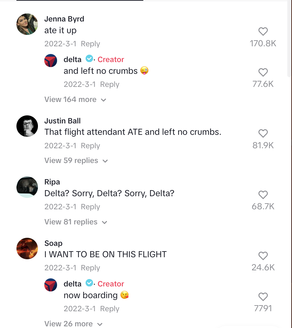This screenshot has height=328, width=292.
Task: Toggle like on Justin Ball's comment
Action: pos(263,133)
